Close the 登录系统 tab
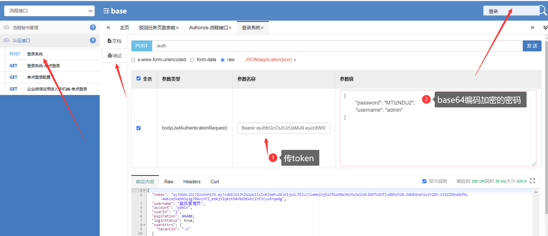This screenshot has height=236, width=548. pos(262,28)
